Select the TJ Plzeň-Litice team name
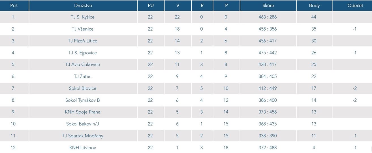372x153 pixels. pyautogui.click(x=83, y=41)
